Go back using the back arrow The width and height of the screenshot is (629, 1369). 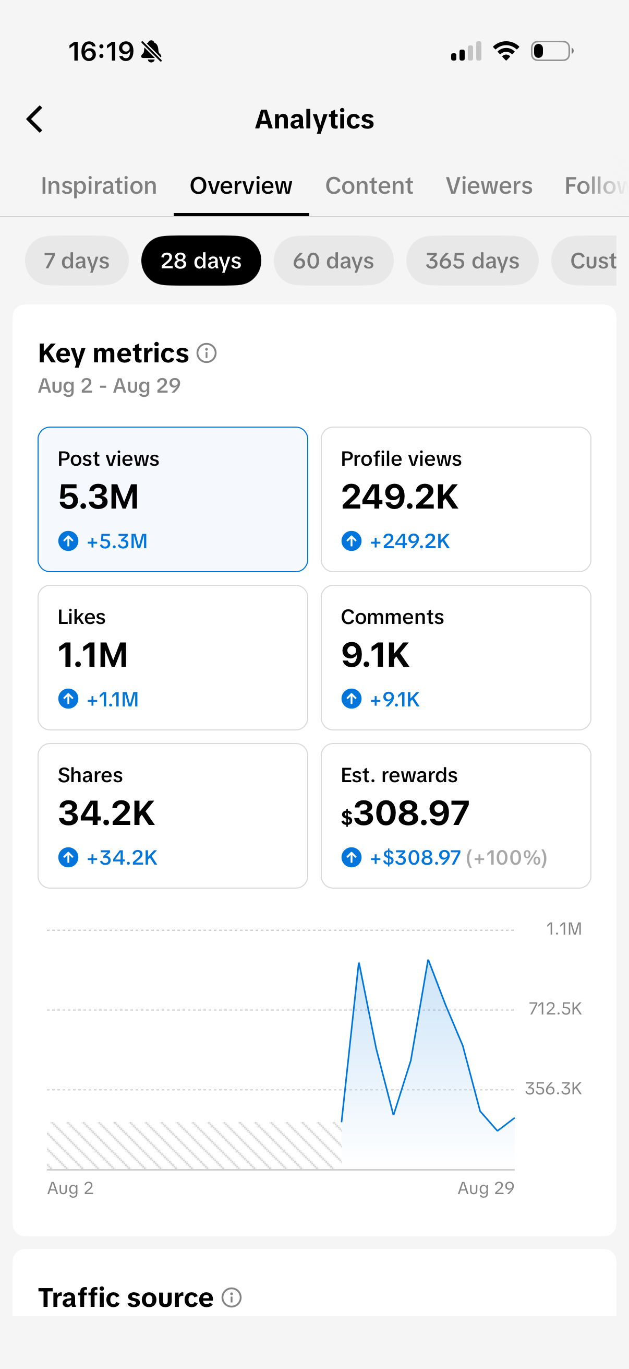tap(34, 119)
